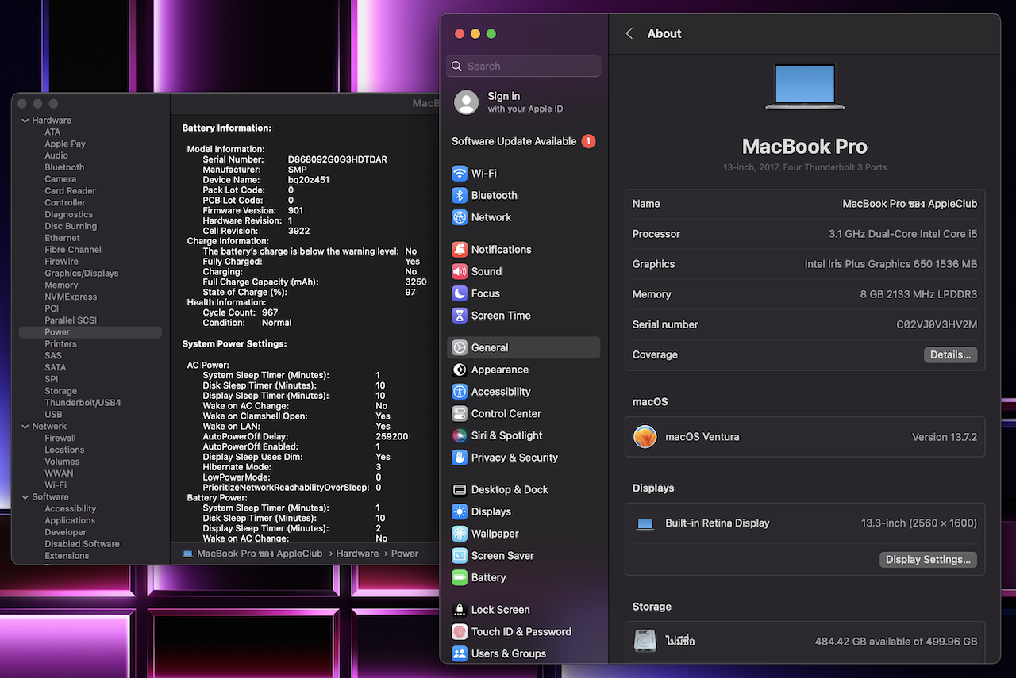Select Apple Pay in System Information sidebar
Image resolution: width=1016 pixels, height=678 pixels.
(x=65, y=144)
